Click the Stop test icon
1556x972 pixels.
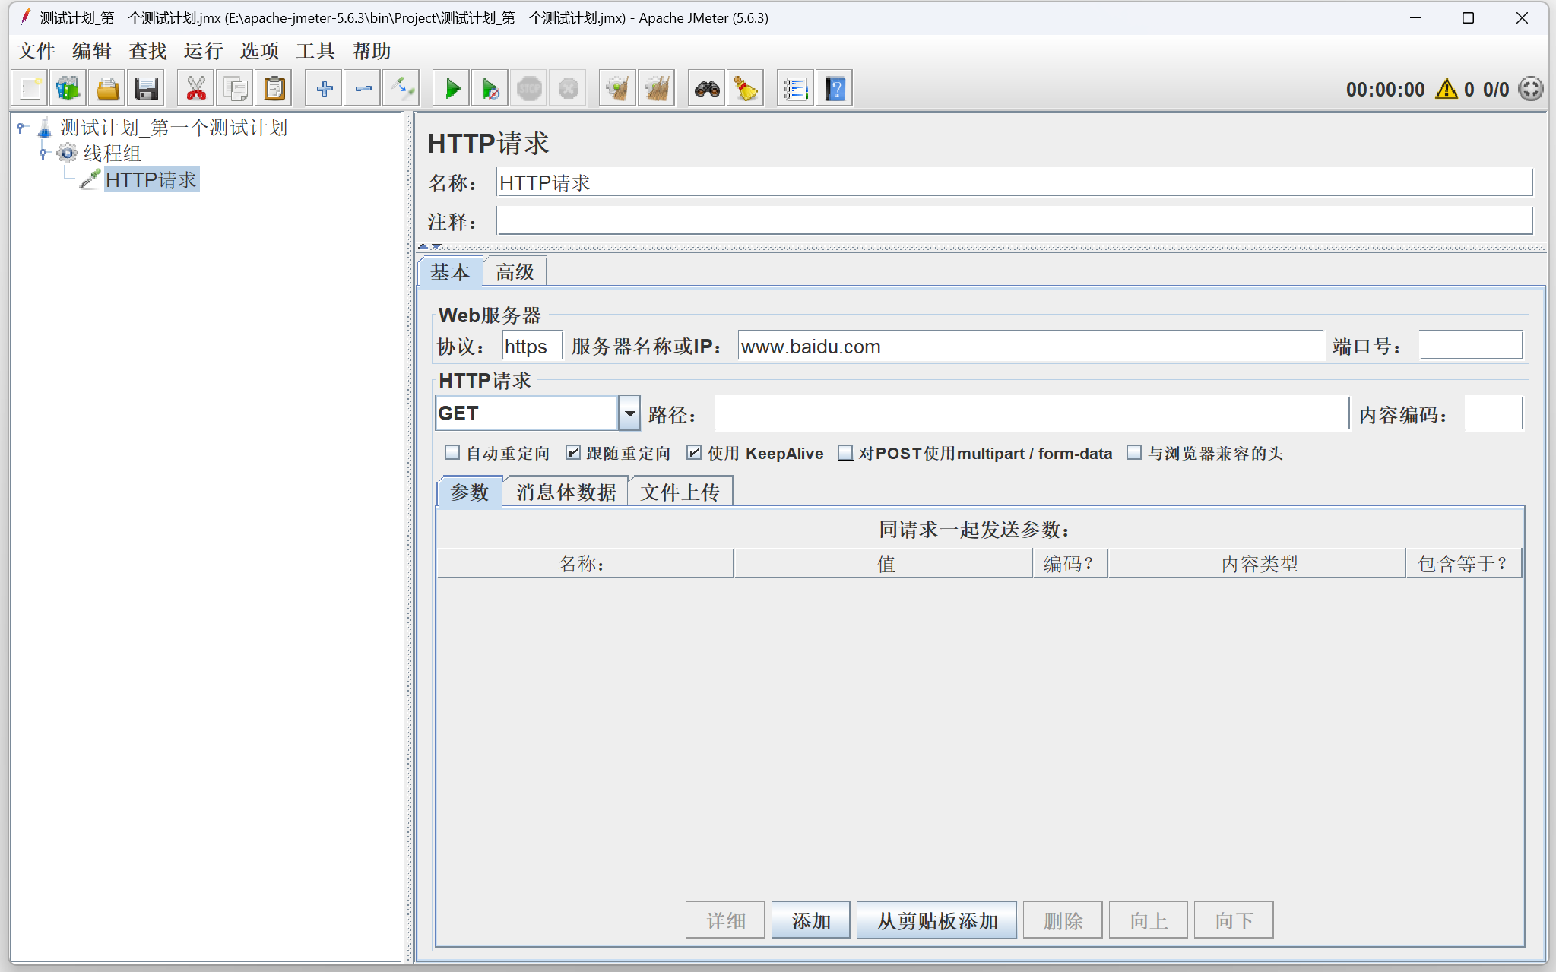(x=529, y=89)
